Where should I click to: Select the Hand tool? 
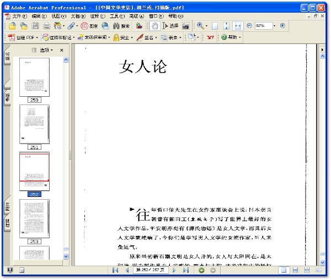point(154,26)
